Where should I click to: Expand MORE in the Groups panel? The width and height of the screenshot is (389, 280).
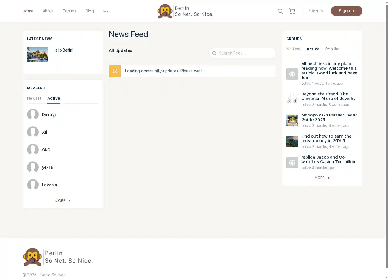coord(322,178)
